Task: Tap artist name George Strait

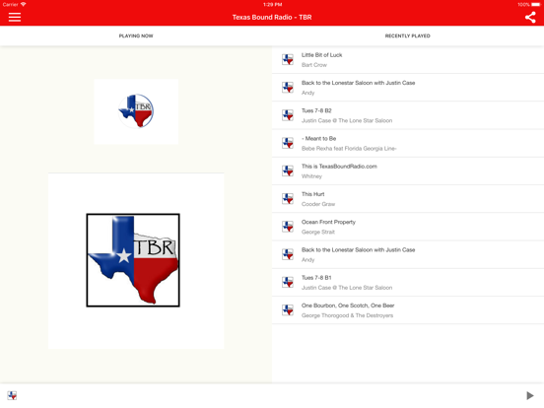Action: tap(318, 232)
